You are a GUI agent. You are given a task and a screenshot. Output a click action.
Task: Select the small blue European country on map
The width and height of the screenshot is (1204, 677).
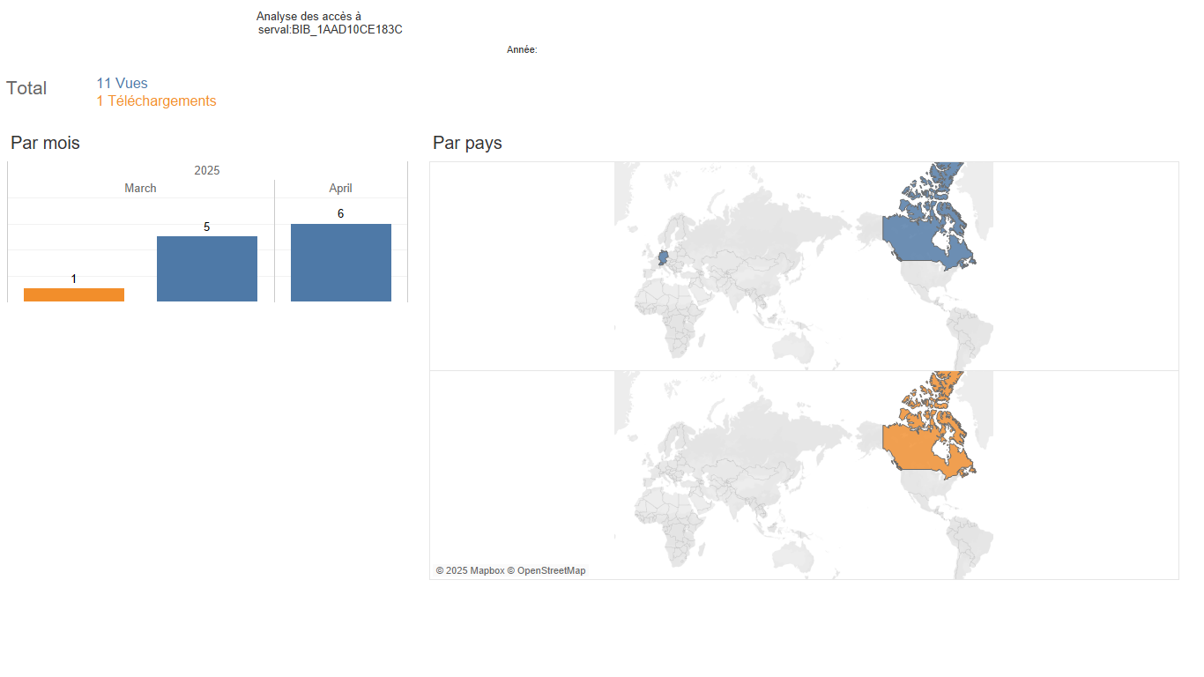click(663, 259)
